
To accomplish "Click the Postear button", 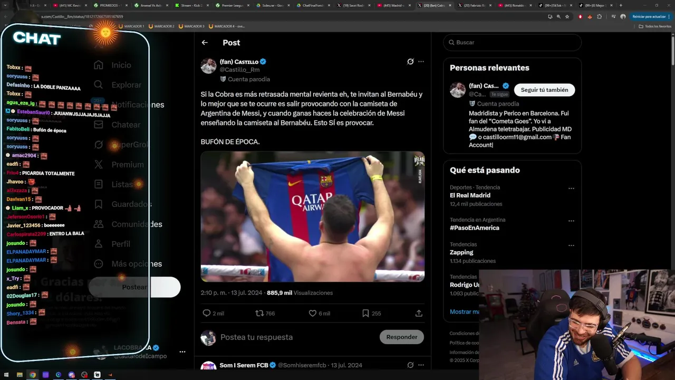I will pos(134,287).
